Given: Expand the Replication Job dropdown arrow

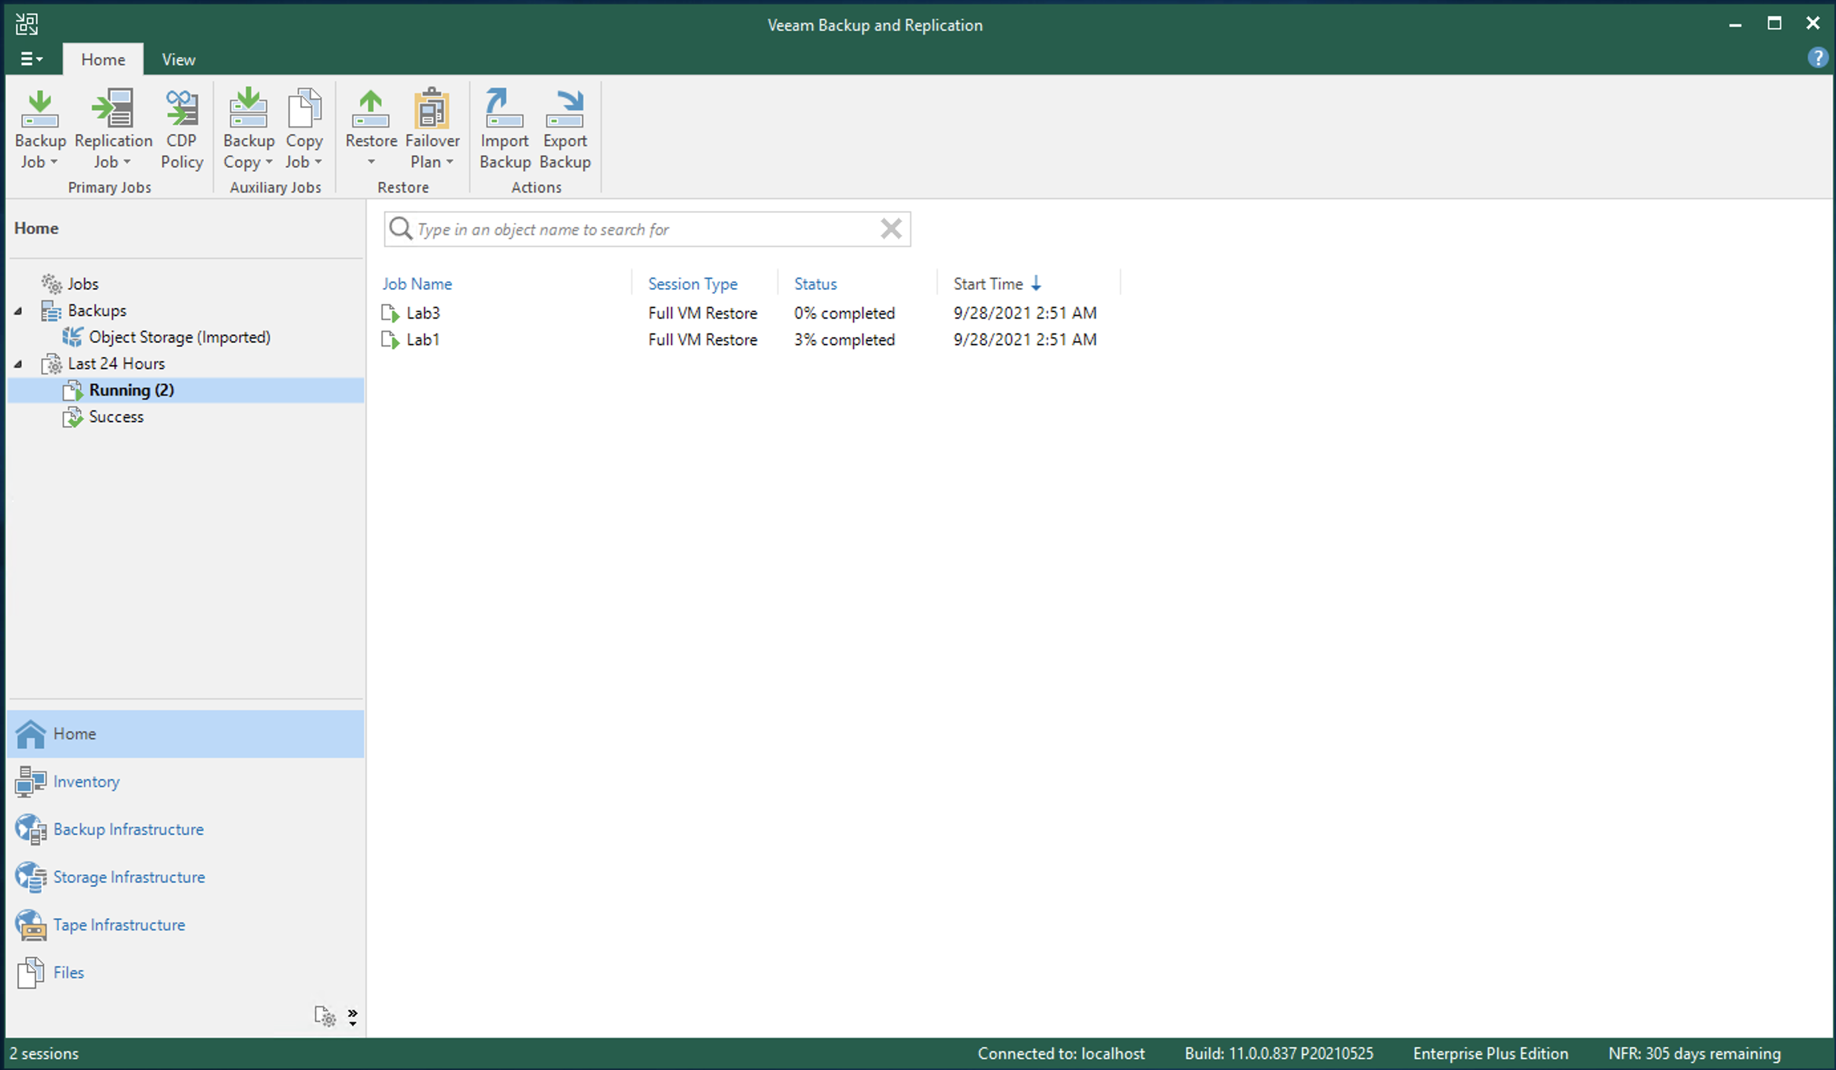Looking at the screenshot, I should click(x=127, y=161).
